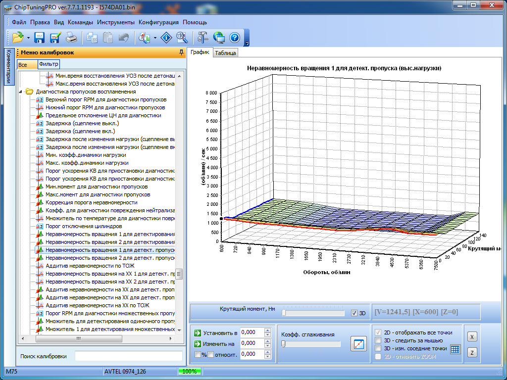
Task: Click the Save file floppy icon
Action: [x=40, y=38]
